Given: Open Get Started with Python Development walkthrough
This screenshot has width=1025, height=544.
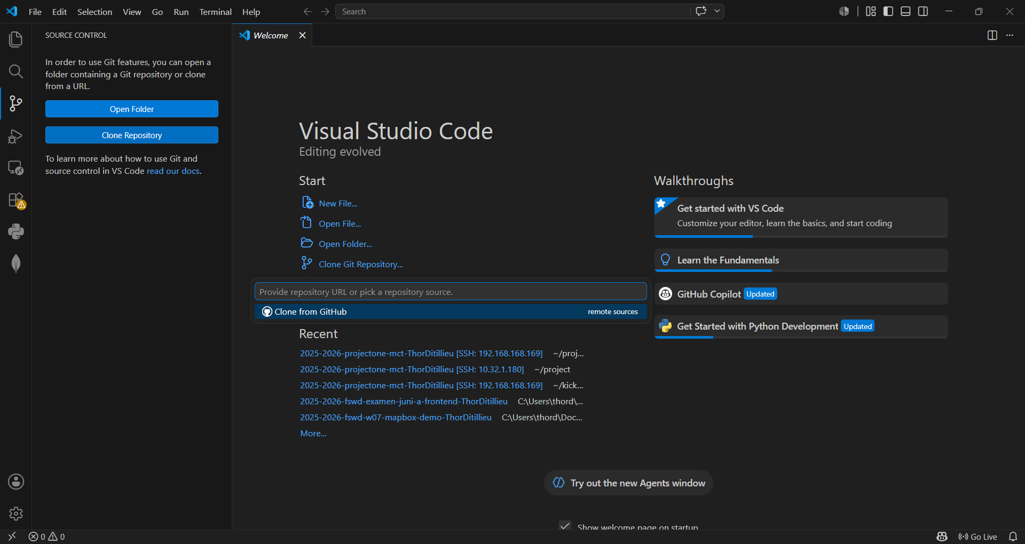Looking at the screenshot, I should click(x=801, y=326).
